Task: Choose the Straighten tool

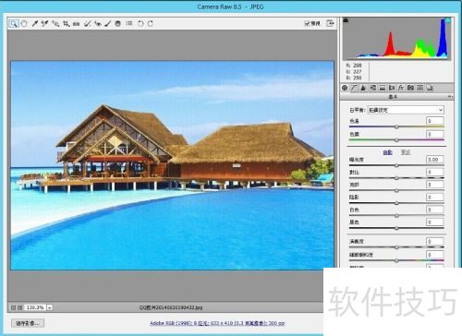Action: 77,23
